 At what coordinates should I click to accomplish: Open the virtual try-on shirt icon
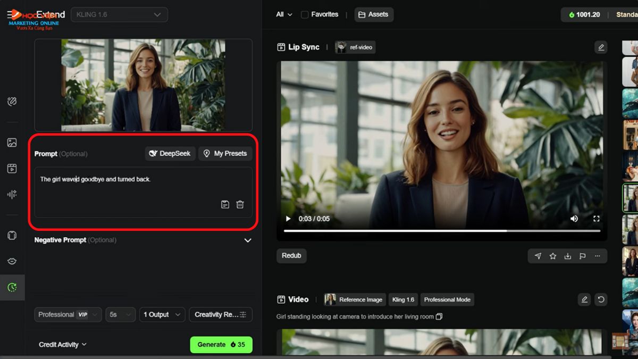12,235
